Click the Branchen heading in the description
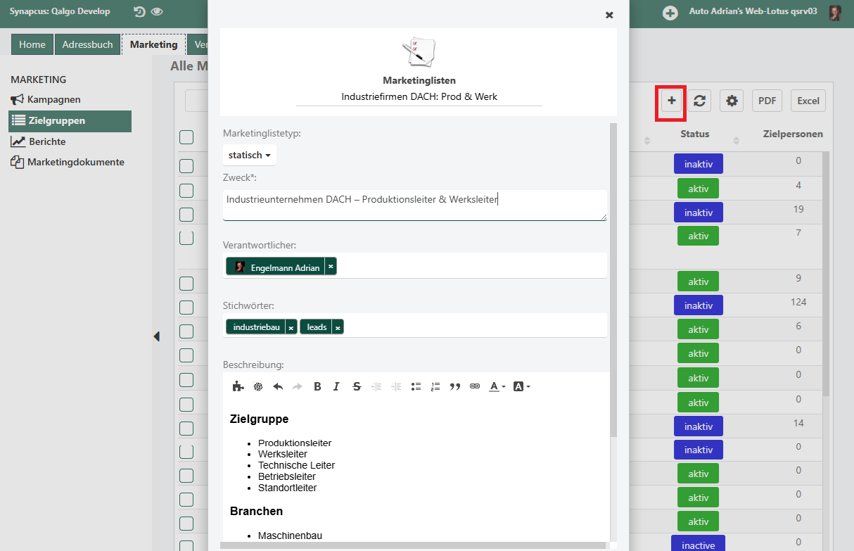Screen dimensions: 854x551 (x=257, y=511)
